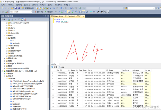161x110 pixels.
Task: Click the Open File folder icon
Action: (x=12, y=8)
